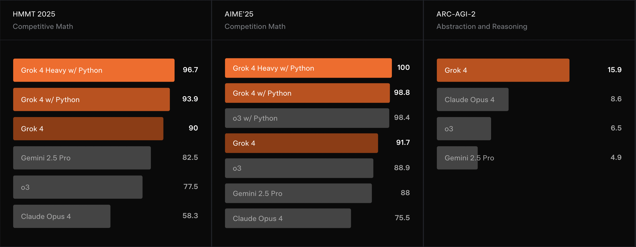Click the Gemini 2.5 Pro bar in HMMT

coord(82,158)
